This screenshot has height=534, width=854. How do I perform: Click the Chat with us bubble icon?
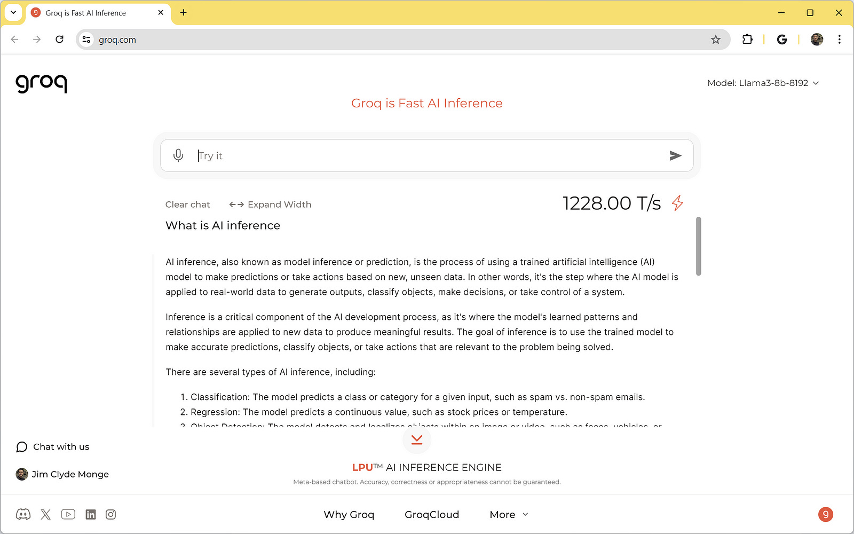(22, 447)
